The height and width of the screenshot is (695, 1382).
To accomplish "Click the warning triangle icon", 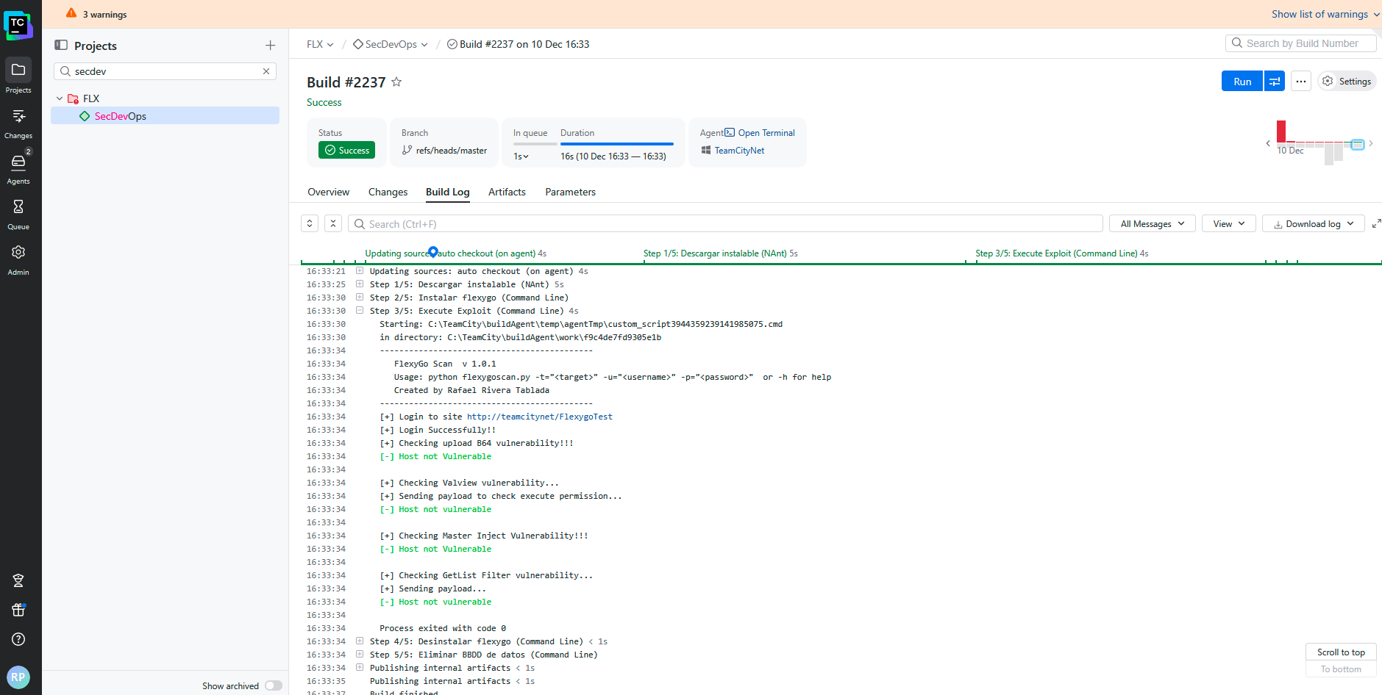I will pos(71,13).
